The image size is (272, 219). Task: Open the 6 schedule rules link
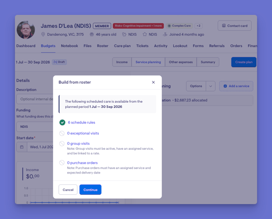click(x=82, y=123)
